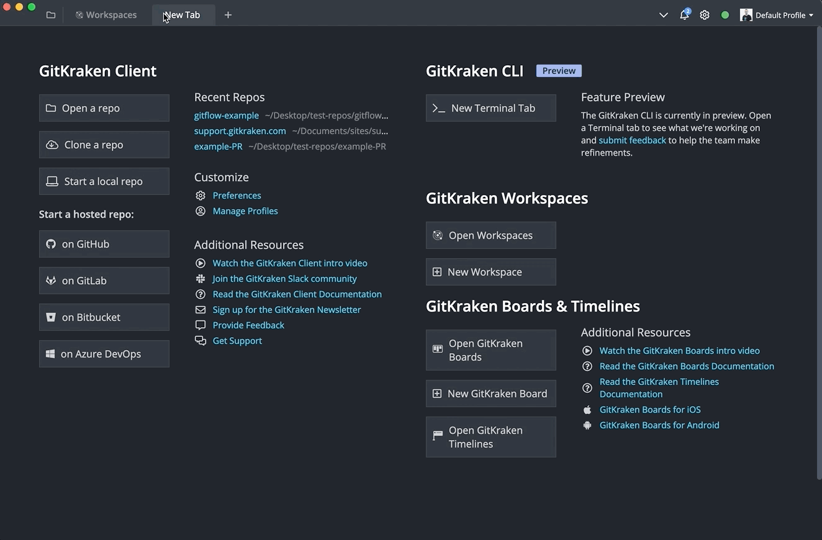Expand the Default Profile dropdown
822x540 pixels.
click(777, 15)
